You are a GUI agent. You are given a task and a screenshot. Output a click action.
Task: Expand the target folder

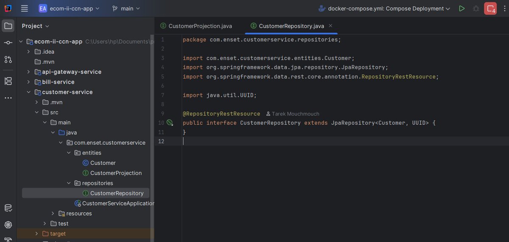(x=37, y=234)
